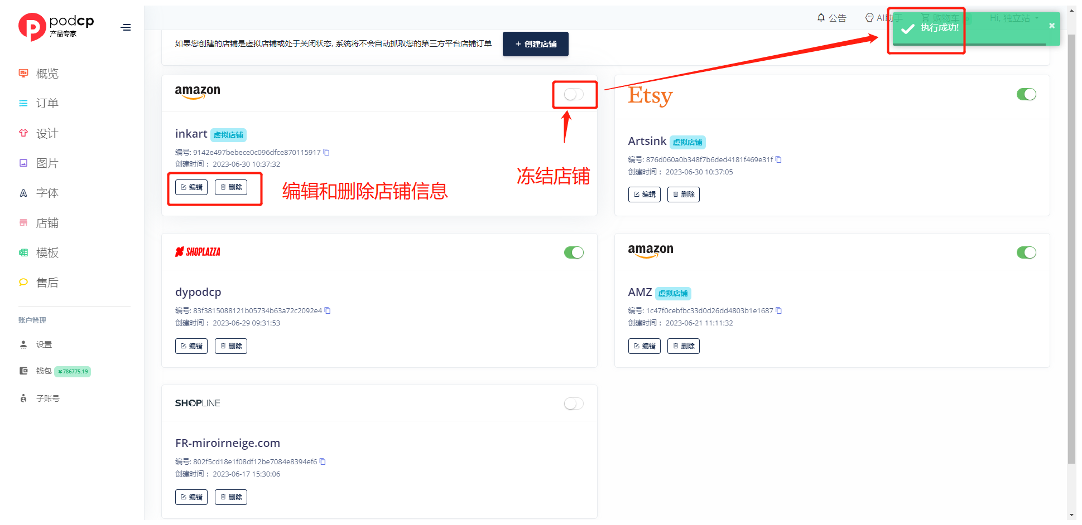Enable the FR-miroirneige.com Shopline store toggle
The height and width of the screenshot is (525, 1082).
[574, 404]
